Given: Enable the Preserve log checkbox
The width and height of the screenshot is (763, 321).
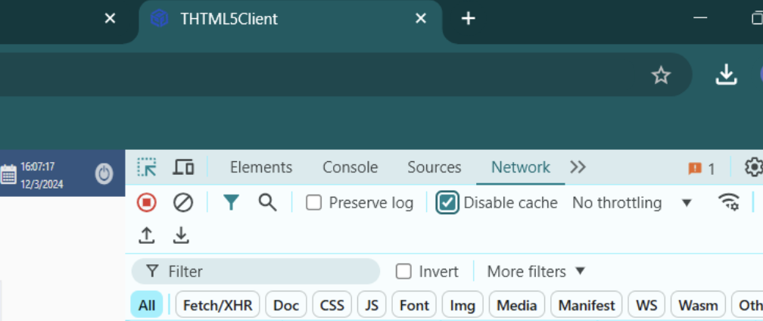Looking at the screenshot, I should pos(313,203).
